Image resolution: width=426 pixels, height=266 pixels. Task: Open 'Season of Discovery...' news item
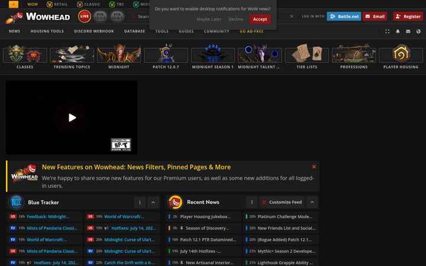[208, 228]
